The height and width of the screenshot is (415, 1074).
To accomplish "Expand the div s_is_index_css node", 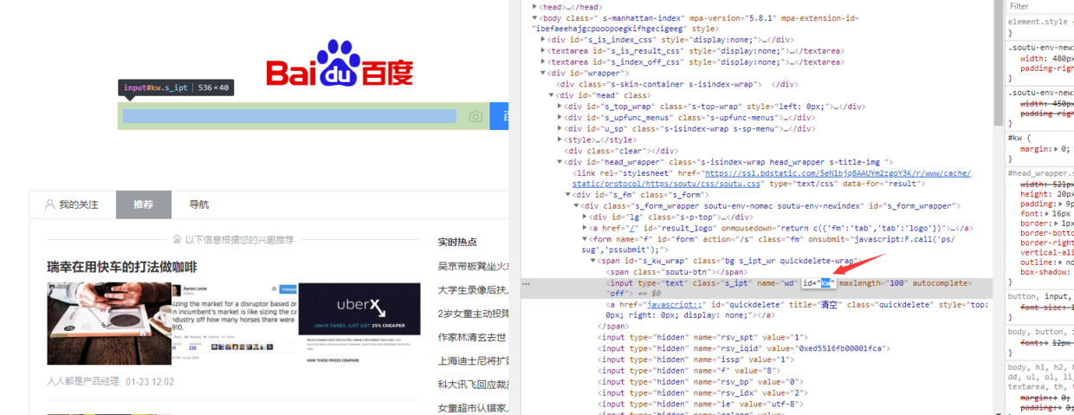I will 543,40.
